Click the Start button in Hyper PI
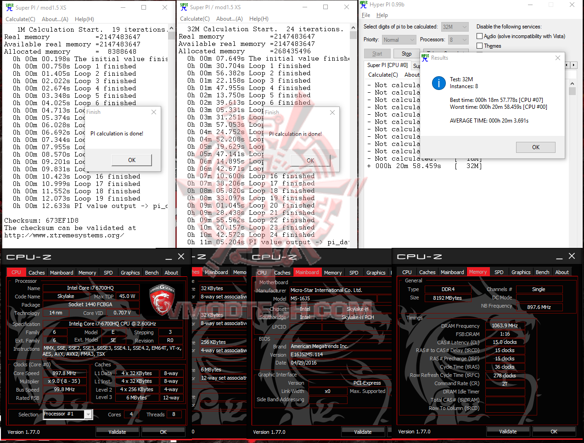584x443 pixels. (x=377, y=54)
